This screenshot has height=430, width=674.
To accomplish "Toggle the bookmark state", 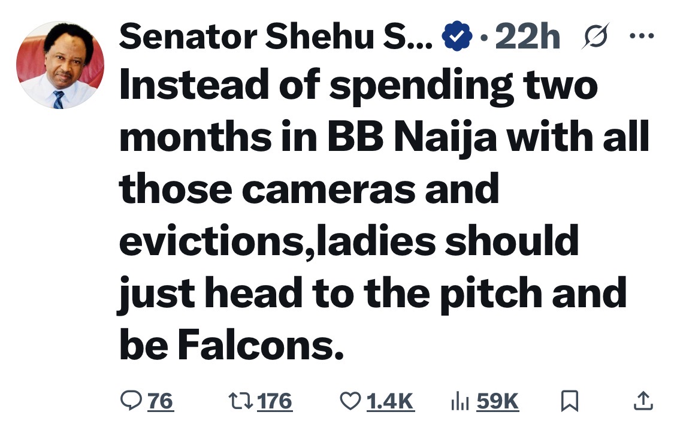I will coord(570,401).
